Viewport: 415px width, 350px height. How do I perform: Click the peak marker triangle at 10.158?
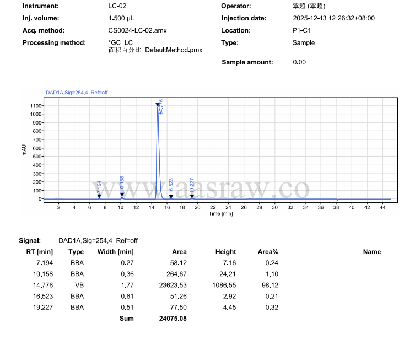(122, 195)
